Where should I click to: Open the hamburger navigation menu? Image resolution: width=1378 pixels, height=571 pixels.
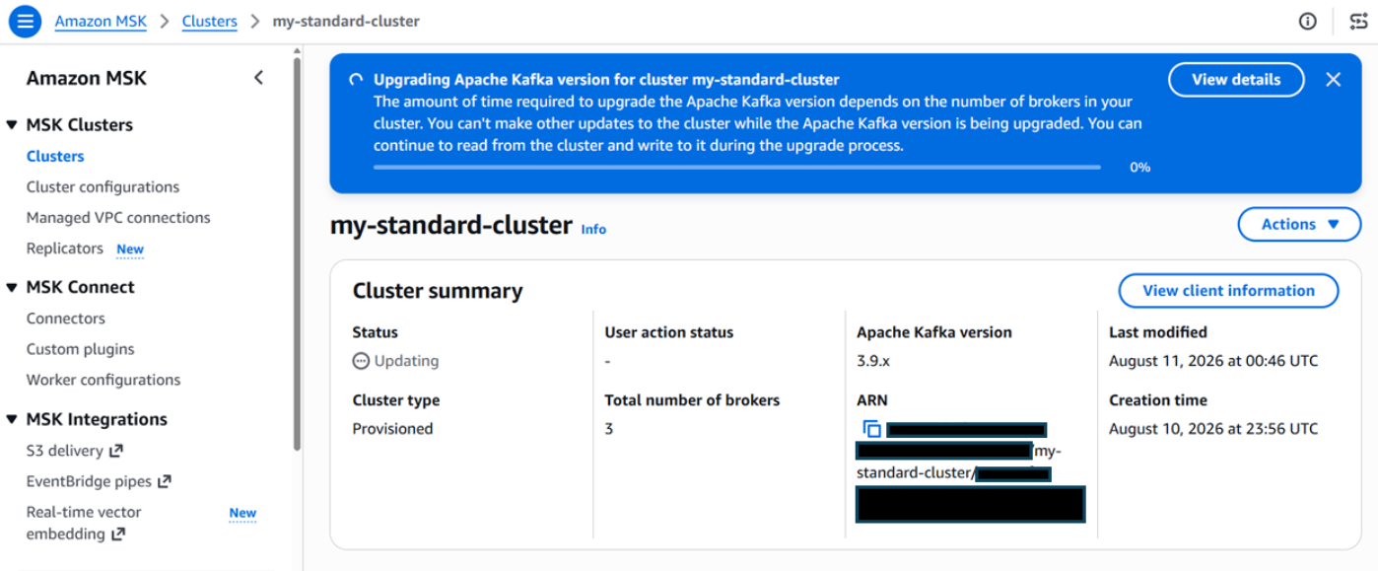click(x=25, y=21)
